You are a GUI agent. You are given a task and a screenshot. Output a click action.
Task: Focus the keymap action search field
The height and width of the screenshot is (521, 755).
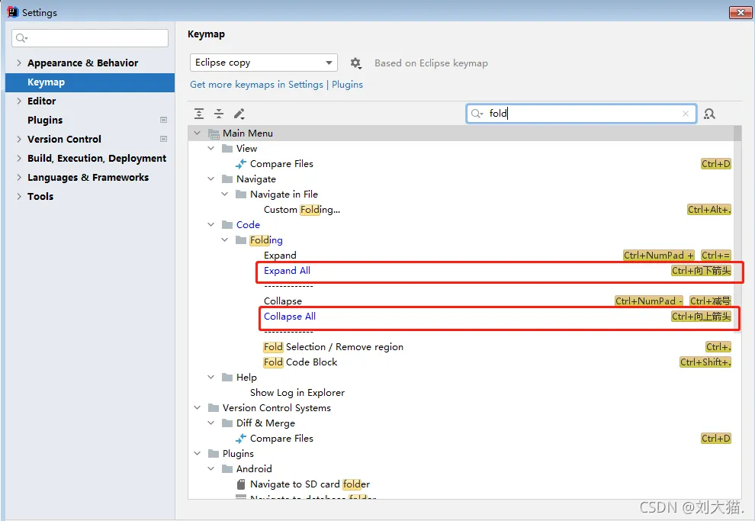point(581,114)
